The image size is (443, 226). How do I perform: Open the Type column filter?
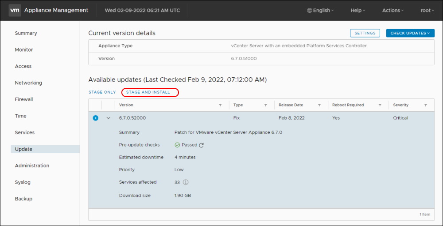[265, 105]
